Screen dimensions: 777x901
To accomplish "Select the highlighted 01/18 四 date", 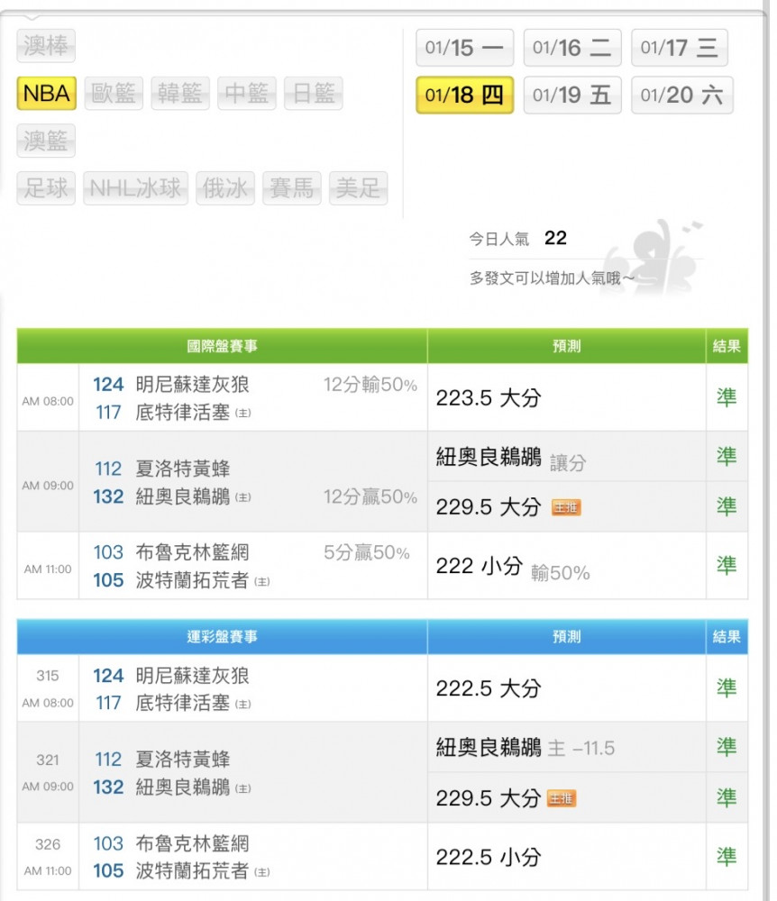I will (x=464, y=96).
